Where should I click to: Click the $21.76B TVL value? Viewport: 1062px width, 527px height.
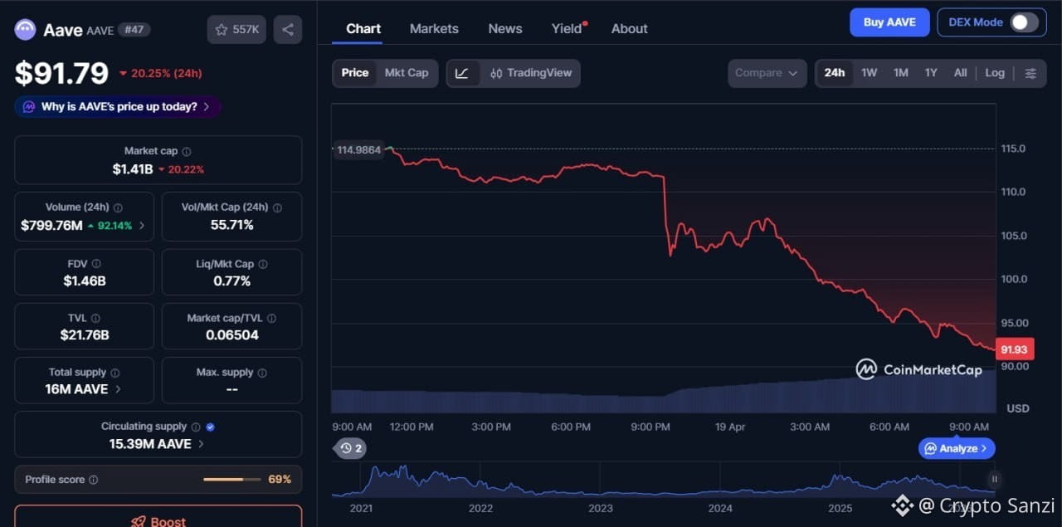(x=85, y=335)
